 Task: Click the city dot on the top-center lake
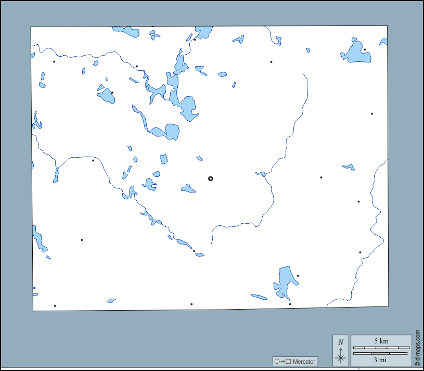click(x=195, y=40)
